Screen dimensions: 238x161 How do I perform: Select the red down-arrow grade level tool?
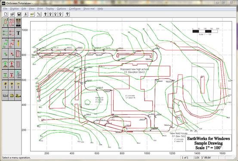(12, 75)
